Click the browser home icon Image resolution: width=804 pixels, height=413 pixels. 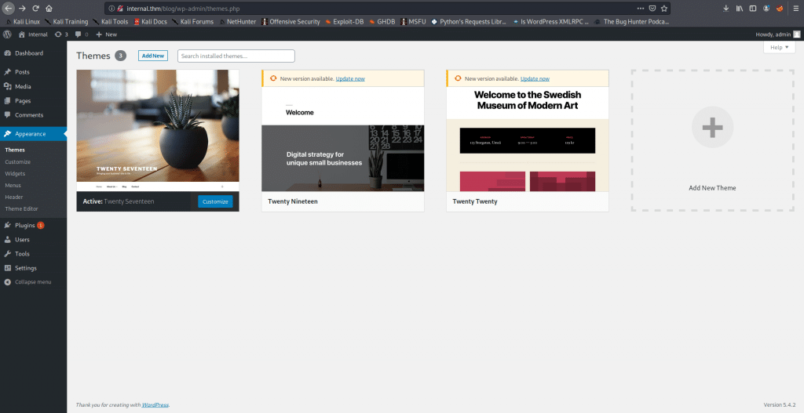(49, 8)
